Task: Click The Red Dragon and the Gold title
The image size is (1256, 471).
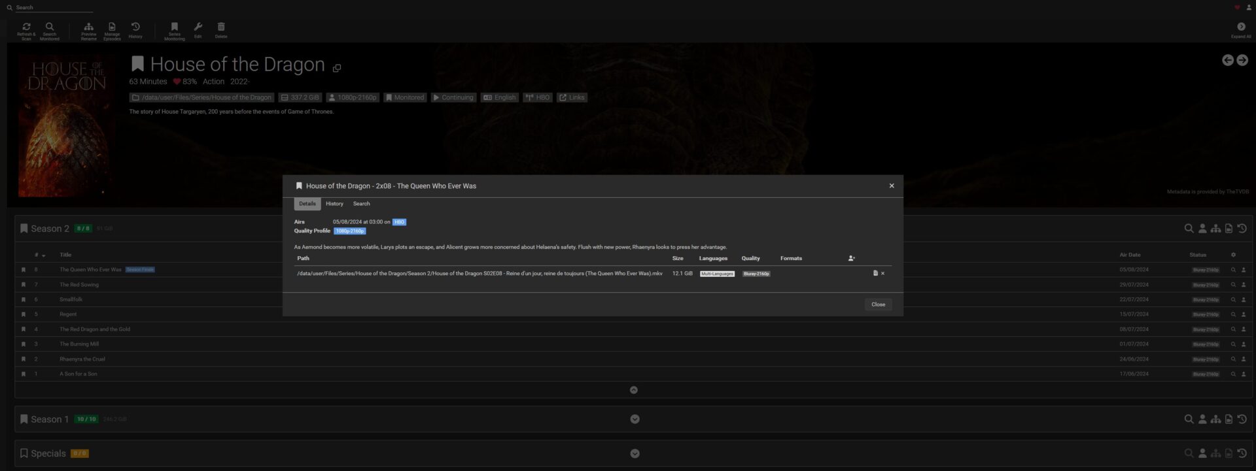Action: tap(95, 329)
